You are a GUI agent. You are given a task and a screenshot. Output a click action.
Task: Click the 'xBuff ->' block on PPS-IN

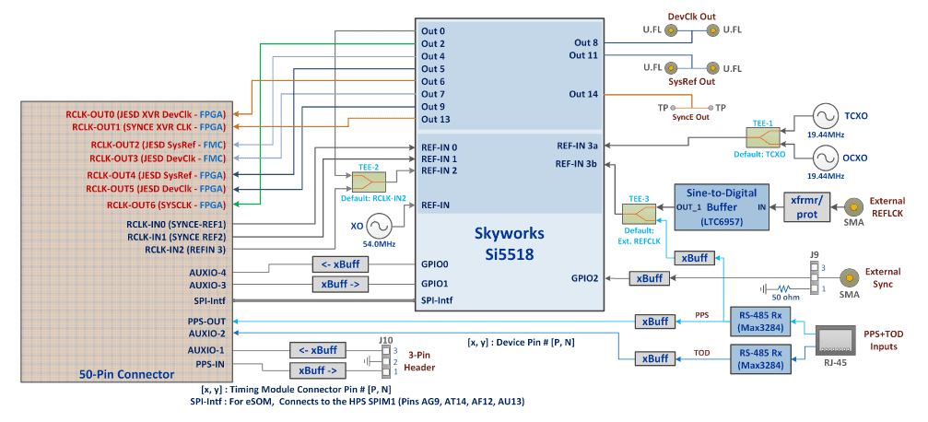tap(317, 371)
